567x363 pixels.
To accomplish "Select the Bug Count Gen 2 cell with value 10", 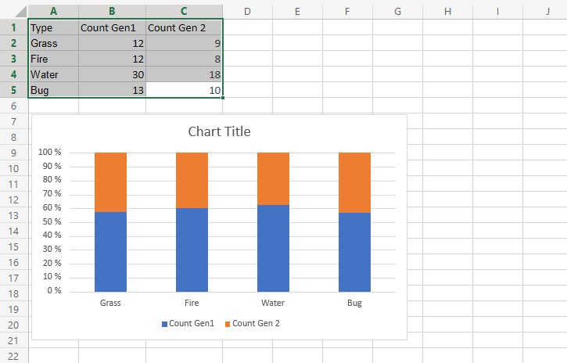I will coord(184,90).
